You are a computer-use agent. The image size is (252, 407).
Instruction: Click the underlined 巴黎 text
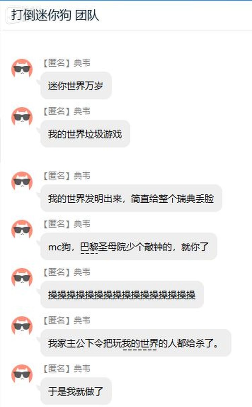pos(89,247)
